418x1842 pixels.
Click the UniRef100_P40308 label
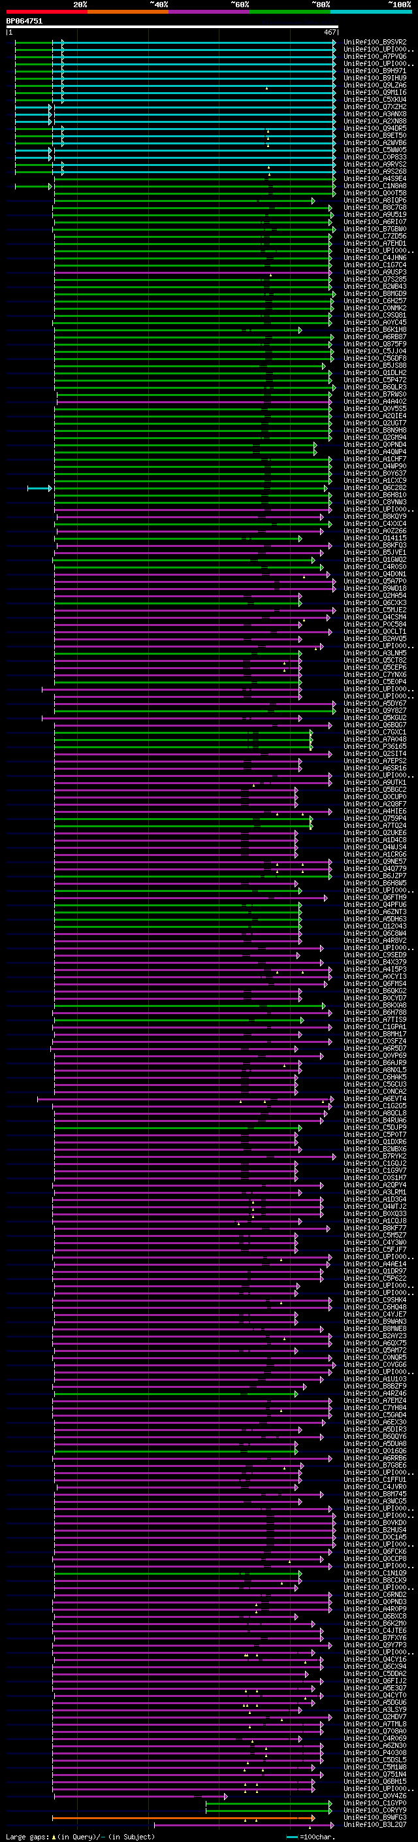point(375,1752)
